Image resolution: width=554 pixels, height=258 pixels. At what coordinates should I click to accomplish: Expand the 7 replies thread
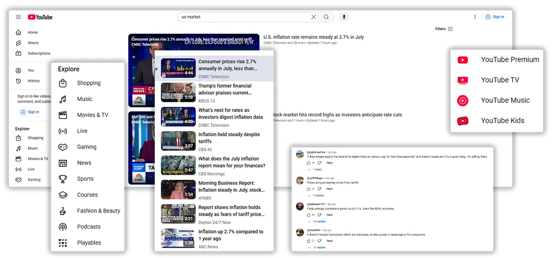point(316,196)
